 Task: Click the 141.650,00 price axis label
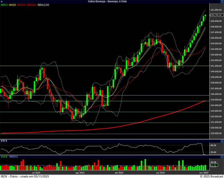pyautogui.click(x=216, y=66)
